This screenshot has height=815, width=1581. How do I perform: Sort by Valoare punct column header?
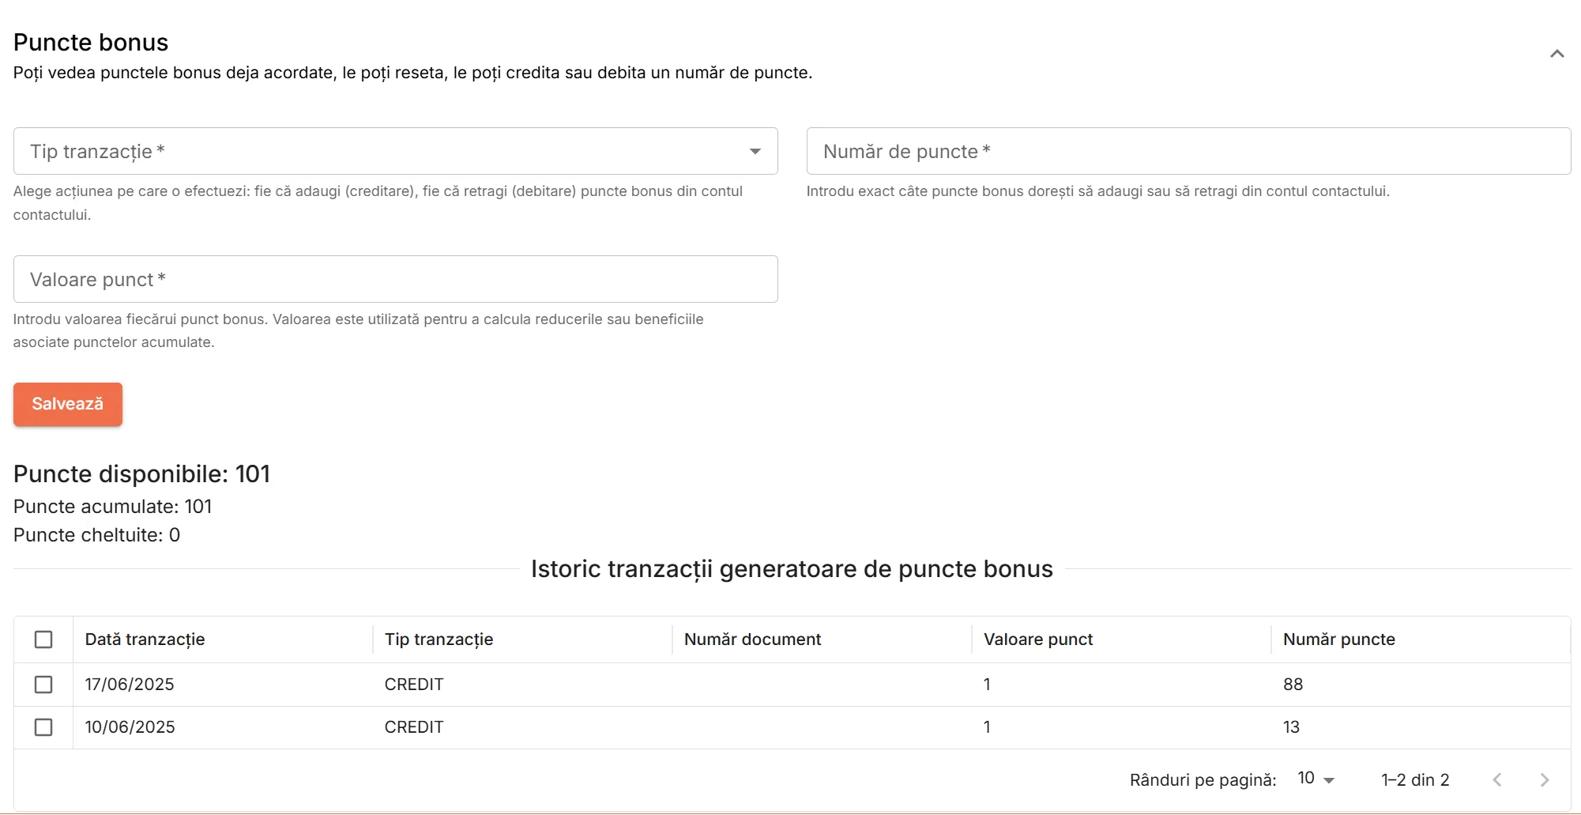(1038, 640)
